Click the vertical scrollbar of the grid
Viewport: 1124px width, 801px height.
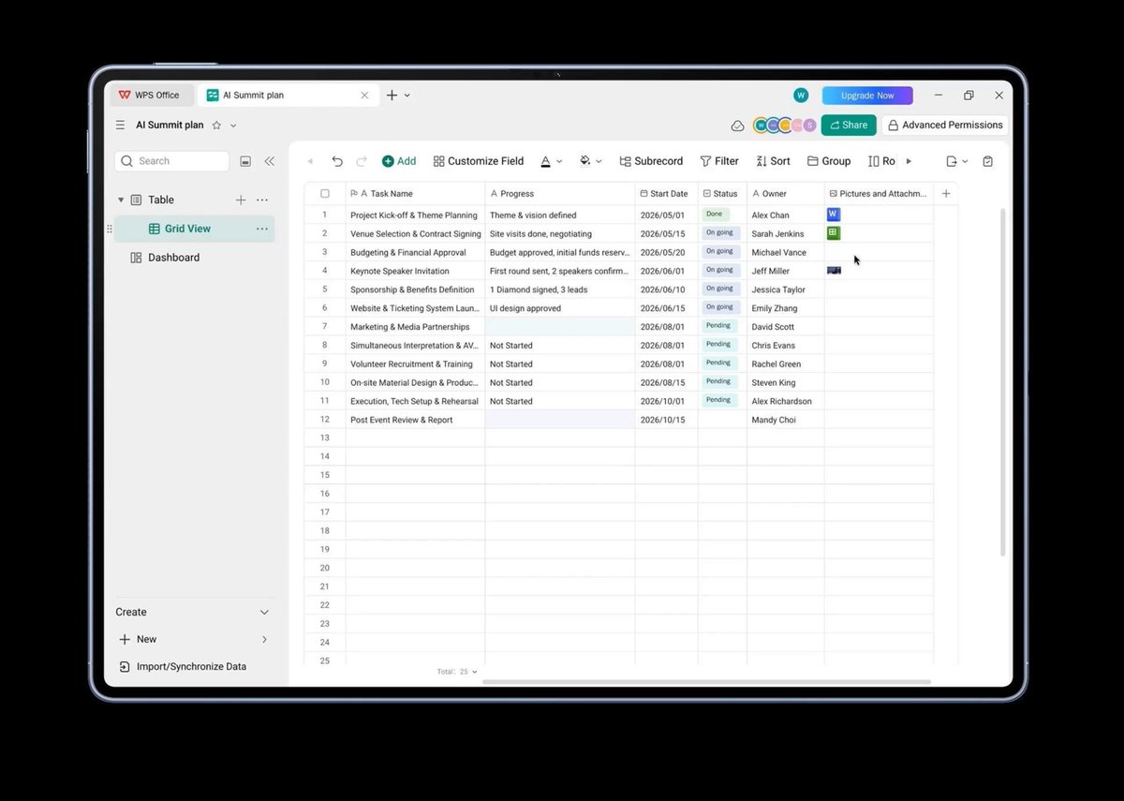(1001, 382)
